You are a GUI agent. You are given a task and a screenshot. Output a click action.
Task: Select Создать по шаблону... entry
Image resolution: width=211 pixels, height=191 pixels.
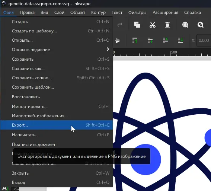point(57,31)
